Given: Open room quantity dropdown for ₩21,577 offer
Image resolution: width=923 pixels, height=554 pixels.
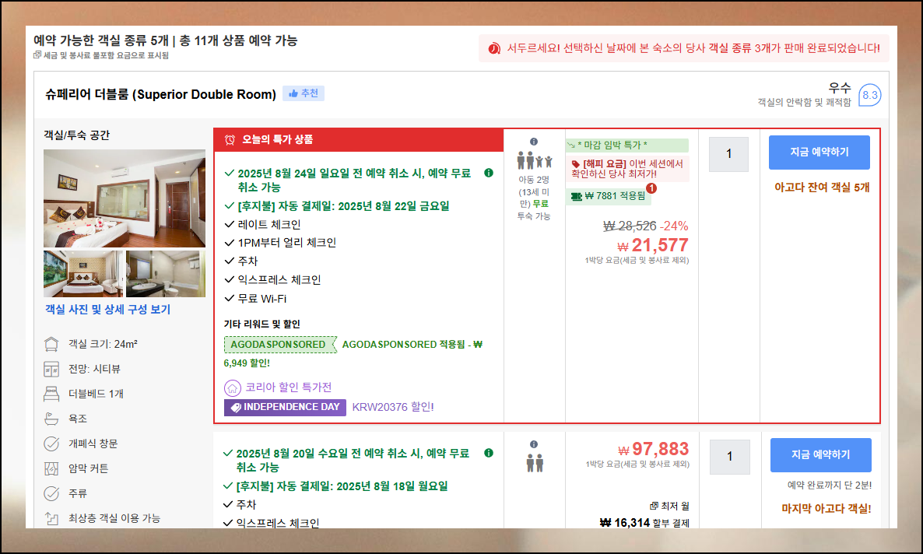Looking at the screenshot, I should click(728, 154).
